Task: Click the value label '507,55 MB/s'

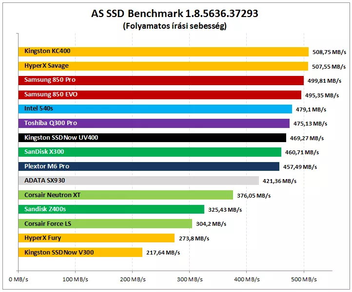Action: pyautogui.click(x=329, y=67)
